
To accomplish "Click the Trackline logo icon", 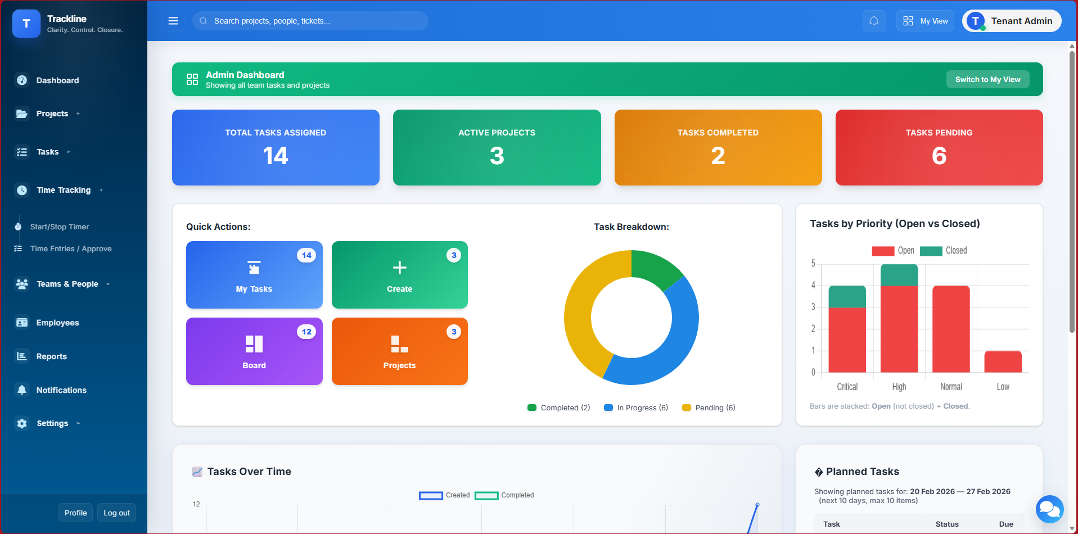I will tap(26, 24).
